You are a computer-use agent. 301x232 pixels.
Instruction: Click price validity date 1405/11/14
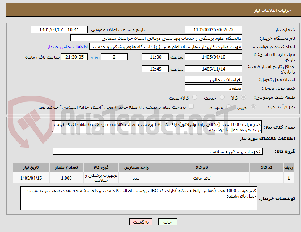213,69
